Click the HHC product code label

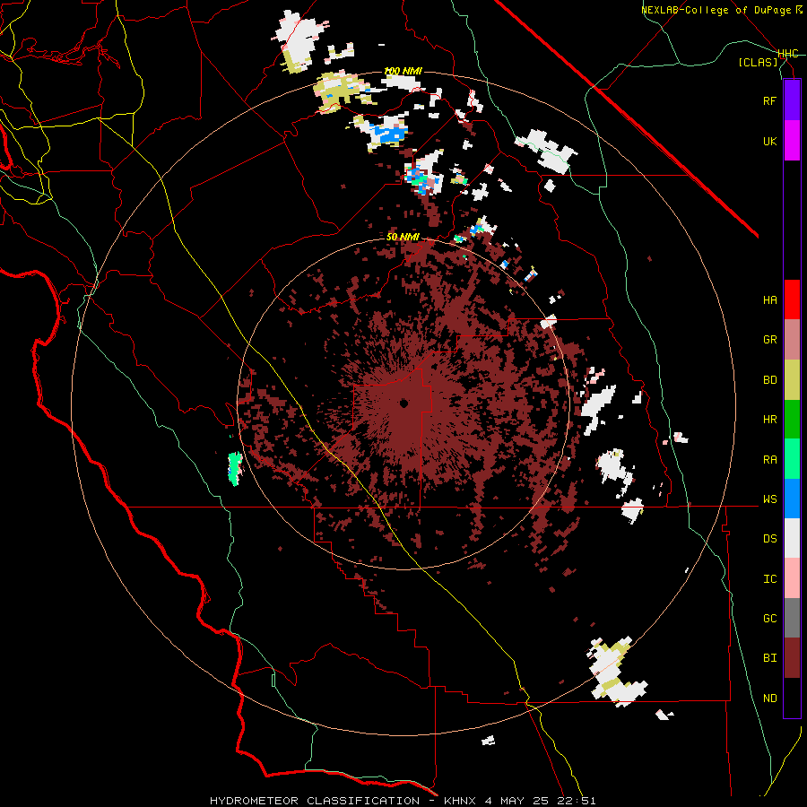[x=787, y=54]
